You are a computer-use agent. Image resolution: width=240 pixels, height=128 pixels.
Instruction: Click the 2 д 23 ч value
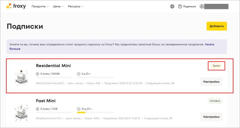click(86, 74)
